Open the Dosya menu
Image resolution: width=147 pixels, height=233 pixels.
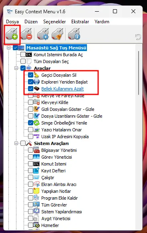[12, 22]
